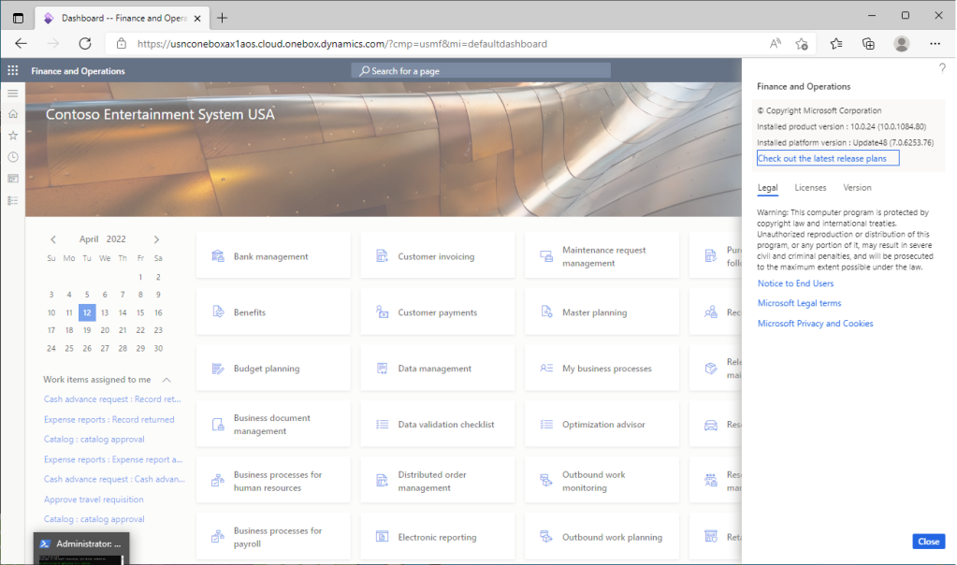Go to next month in calendar
The image size is (957, 565).
(x=156, y=239)
